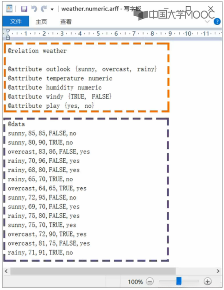Save the document with the floppy disk icon
Image resolution: width=224 pixels, height=290 pixels.
24,9
